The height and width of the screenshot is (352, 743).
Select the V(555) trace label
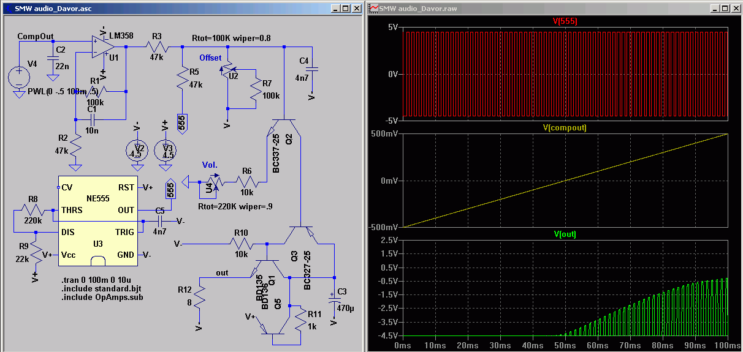pyautogui.click(x=565, y=21)
